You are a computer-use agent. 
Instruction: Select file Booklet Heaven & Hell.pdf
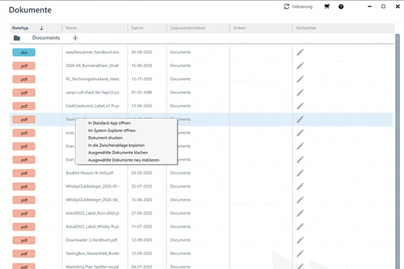(x=90, y=173)
